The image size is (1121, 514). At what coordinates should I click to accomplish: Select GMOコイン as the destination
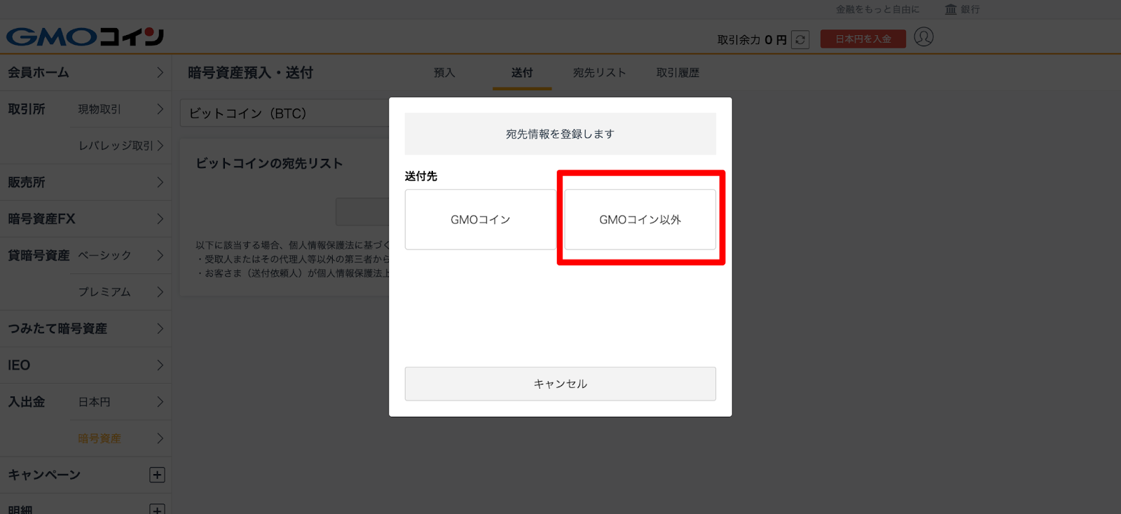click(481, 219)
